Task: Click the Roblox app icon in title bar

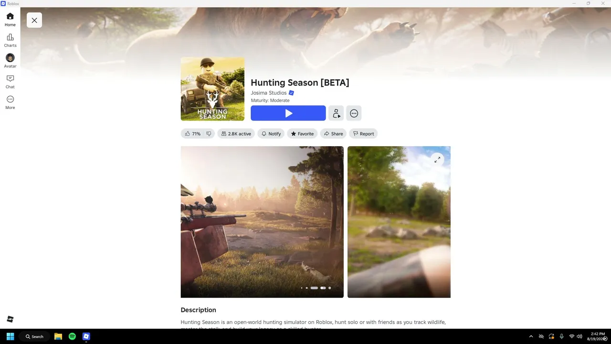Action: point(3,3)
